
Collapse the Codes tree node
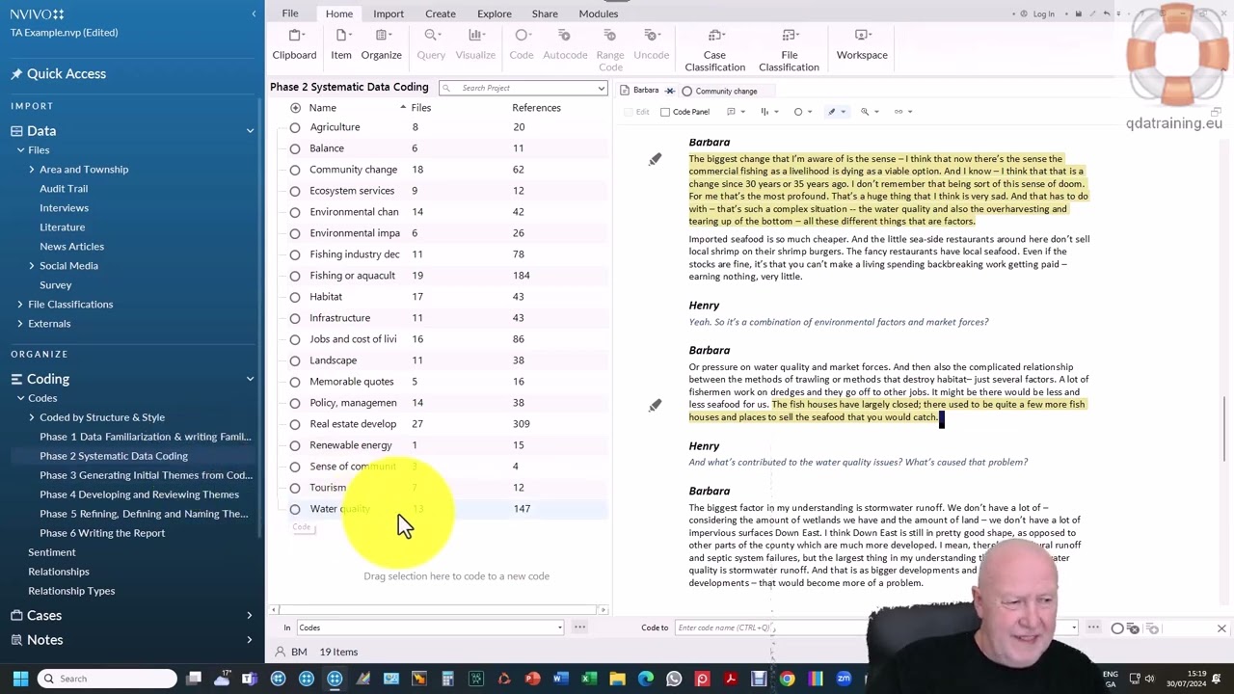pyautogui.click(x=20, y=398)
